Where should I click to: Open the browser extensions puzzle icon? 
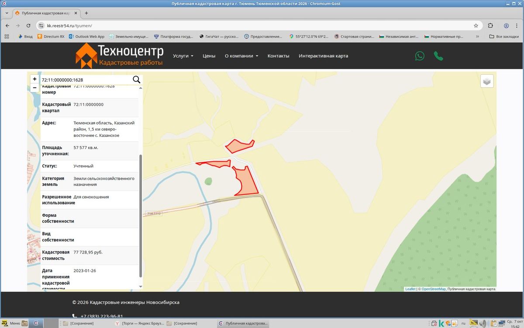[x=490, y=25]
